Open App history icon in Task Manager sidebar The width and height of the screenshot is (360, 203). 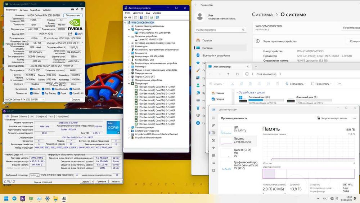pos(213,140)
